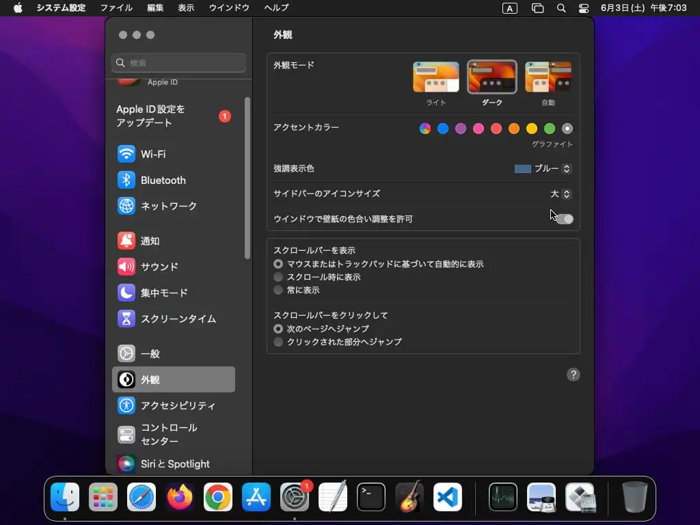Open the 編集 menu

[155, 8]
